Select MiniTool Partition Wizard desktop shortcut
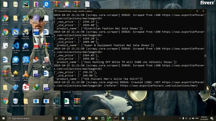The width and height of the screenshot is (216, 121). [x=26, y=18]
